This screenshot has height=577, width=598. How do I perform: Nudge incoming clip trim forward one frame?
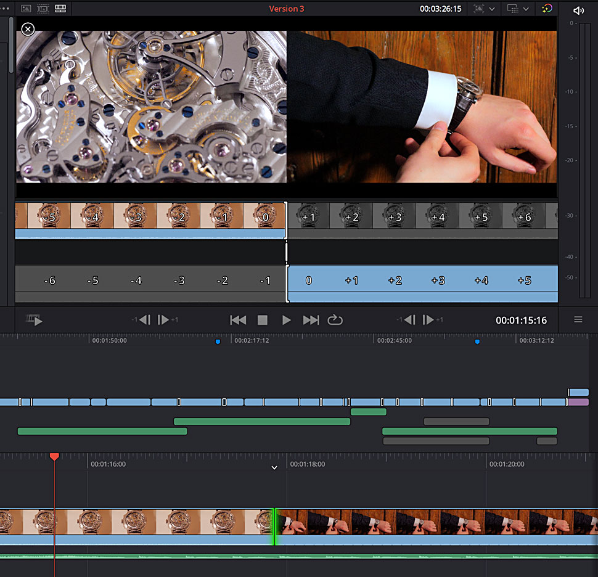(428, 319)
